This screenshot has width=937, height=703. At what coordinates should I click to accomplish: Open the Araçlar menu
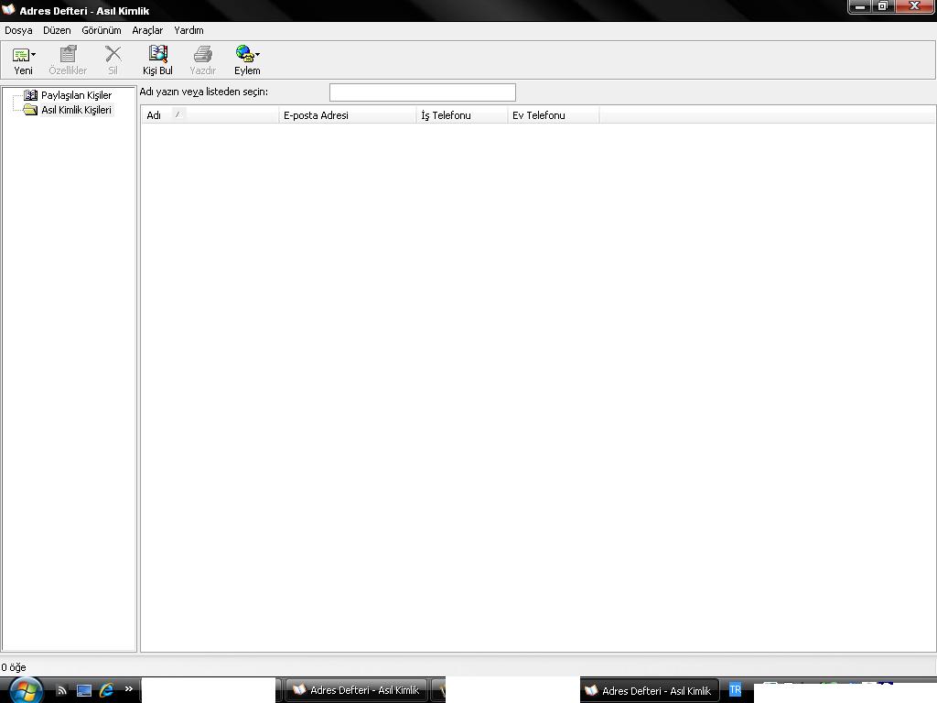tap(147, 30)
